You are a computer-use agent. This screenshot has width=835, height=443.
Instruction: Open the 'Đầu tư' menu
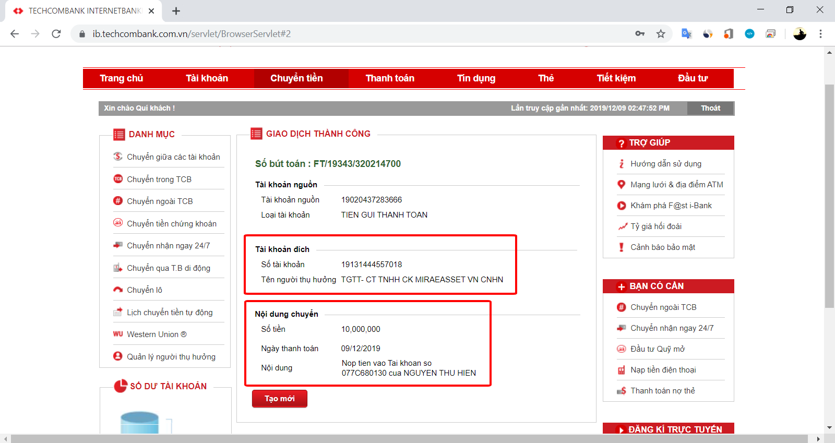693,78
